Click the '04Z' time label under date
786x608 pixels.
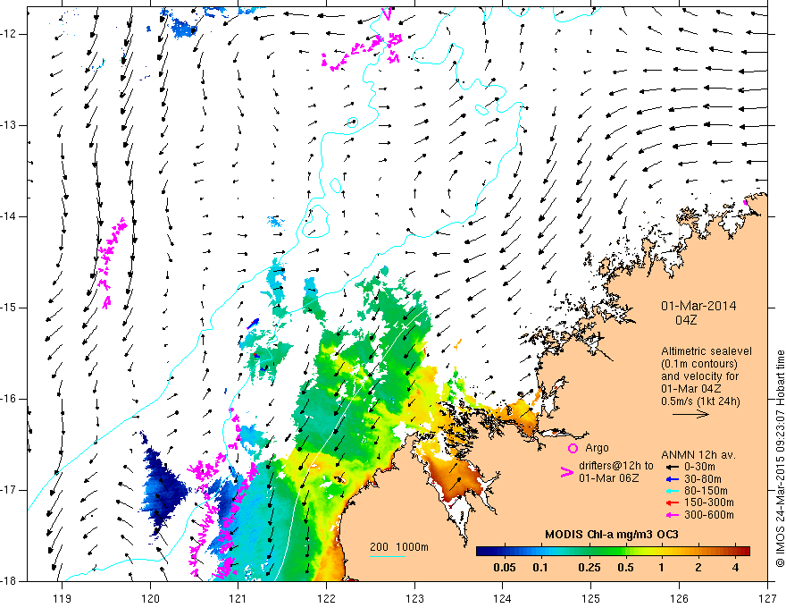[686, 319]
